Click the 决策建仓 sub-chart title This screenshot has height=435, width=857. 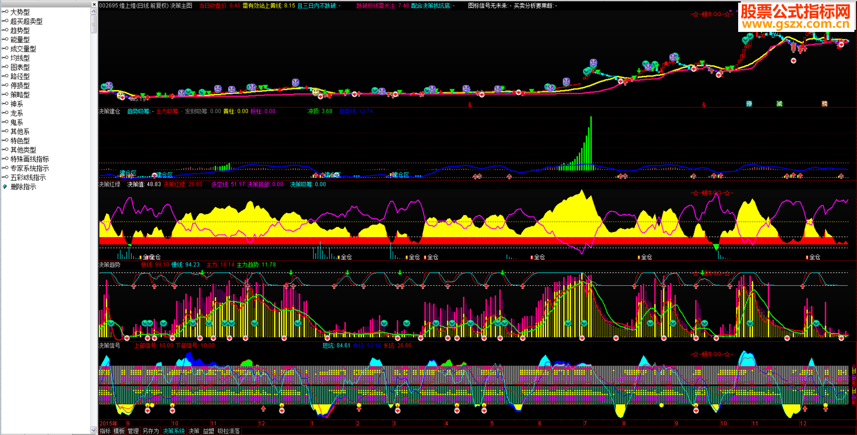[109, 111]
